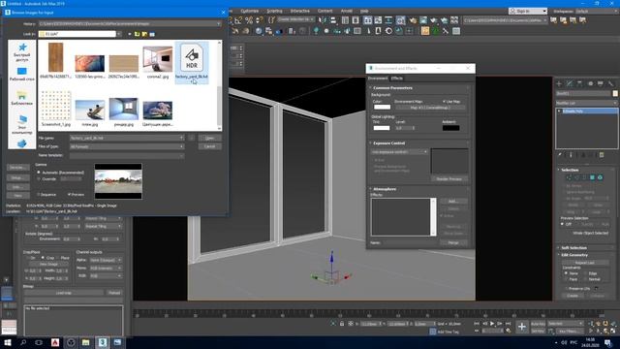Expand the History path dropdown
This screenshot has width=620, height=349.
tap(218, 23)
